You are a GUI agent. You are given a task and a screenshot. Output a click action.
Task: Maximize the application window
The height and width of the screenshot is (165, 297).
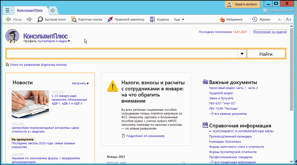tap(276, 3)
